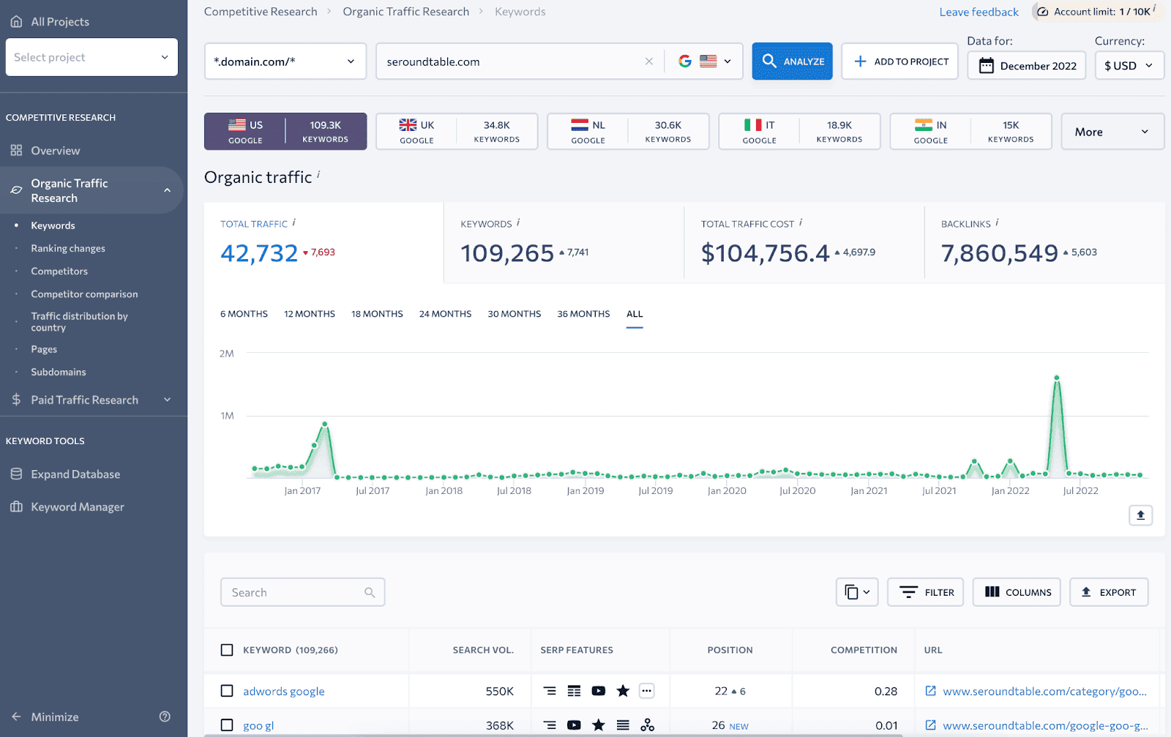Screen dimensions: 1171x737
Task: Select Paid Traffic Research in the sidebar
Action: [84, 400]
